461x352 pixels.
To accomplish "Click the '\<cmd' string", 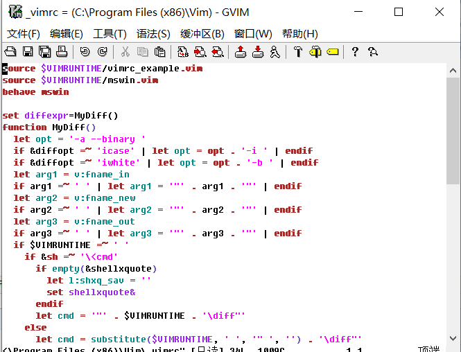I will (99, 257).
